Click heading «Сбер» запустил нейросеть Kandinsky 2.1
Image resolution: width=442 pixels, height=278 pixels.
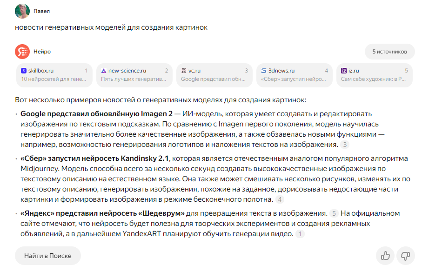(x=94, y=159)
